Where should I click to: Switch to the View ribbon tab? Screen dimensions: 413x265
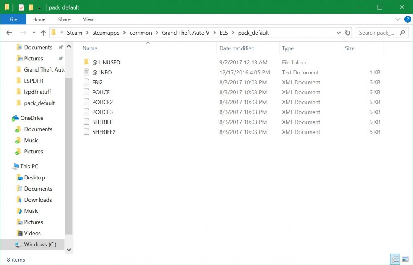[x=88, y=19]
